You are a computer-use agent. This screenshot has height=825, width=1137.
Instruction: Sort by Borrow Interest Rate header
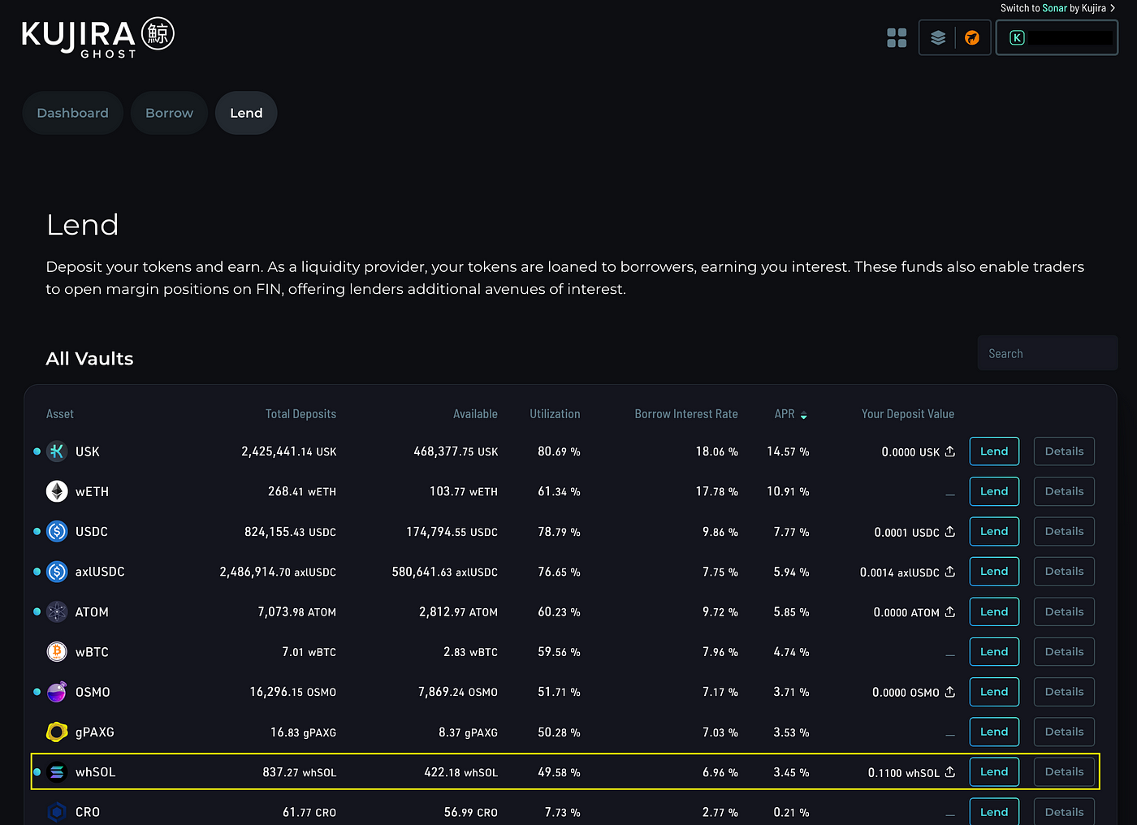coord(686,414)
